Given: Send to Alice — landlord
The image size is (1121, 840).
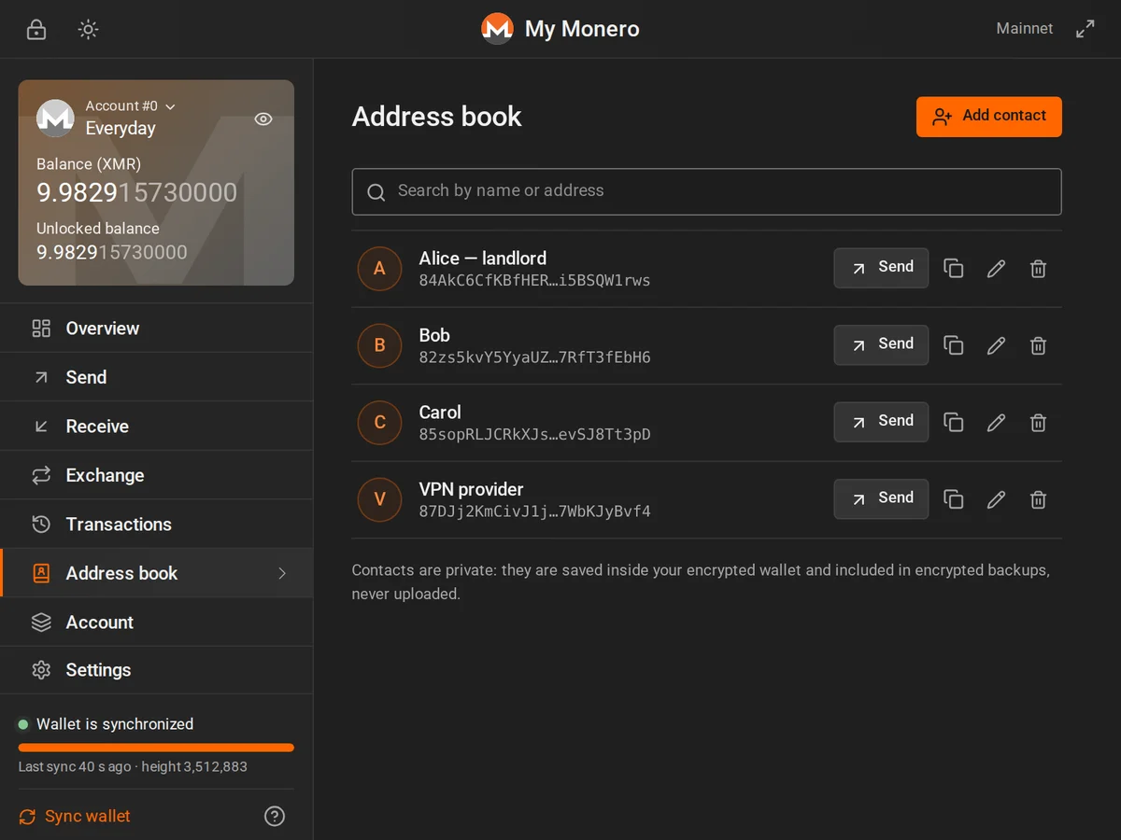Looking at the screenshot, I should pyautogui.click(x=881, y=268).
